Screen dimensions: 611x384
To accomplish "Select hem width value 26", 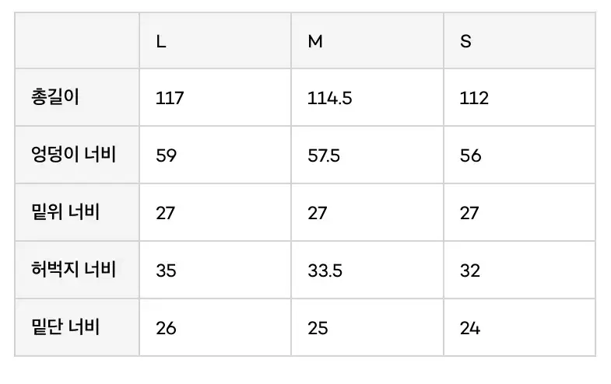I will point(166,328).
